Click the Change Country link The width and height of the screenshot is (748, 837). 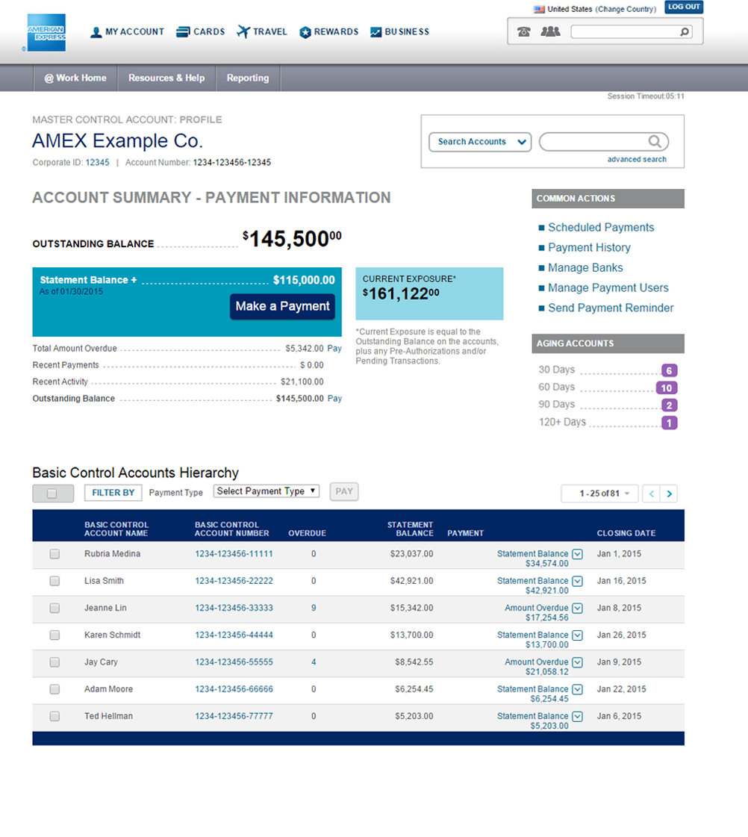[626, 9]
